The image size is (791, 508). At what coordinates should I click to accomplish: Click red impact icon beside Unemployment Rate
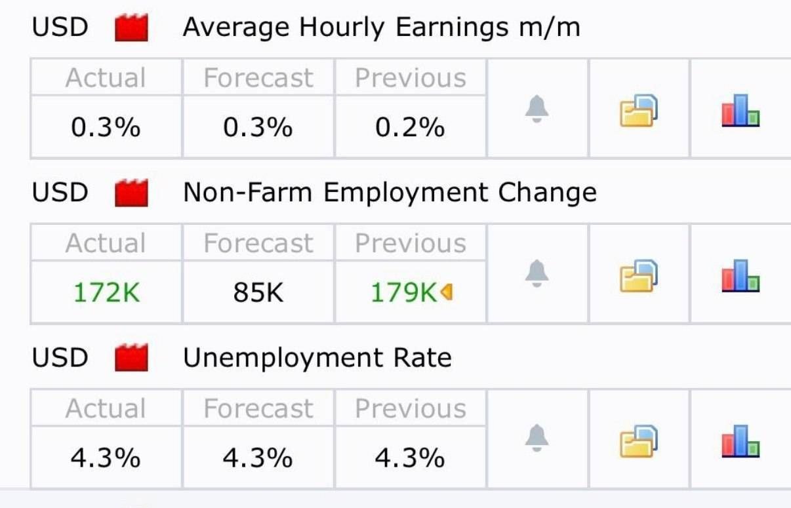tap(131, 359)
